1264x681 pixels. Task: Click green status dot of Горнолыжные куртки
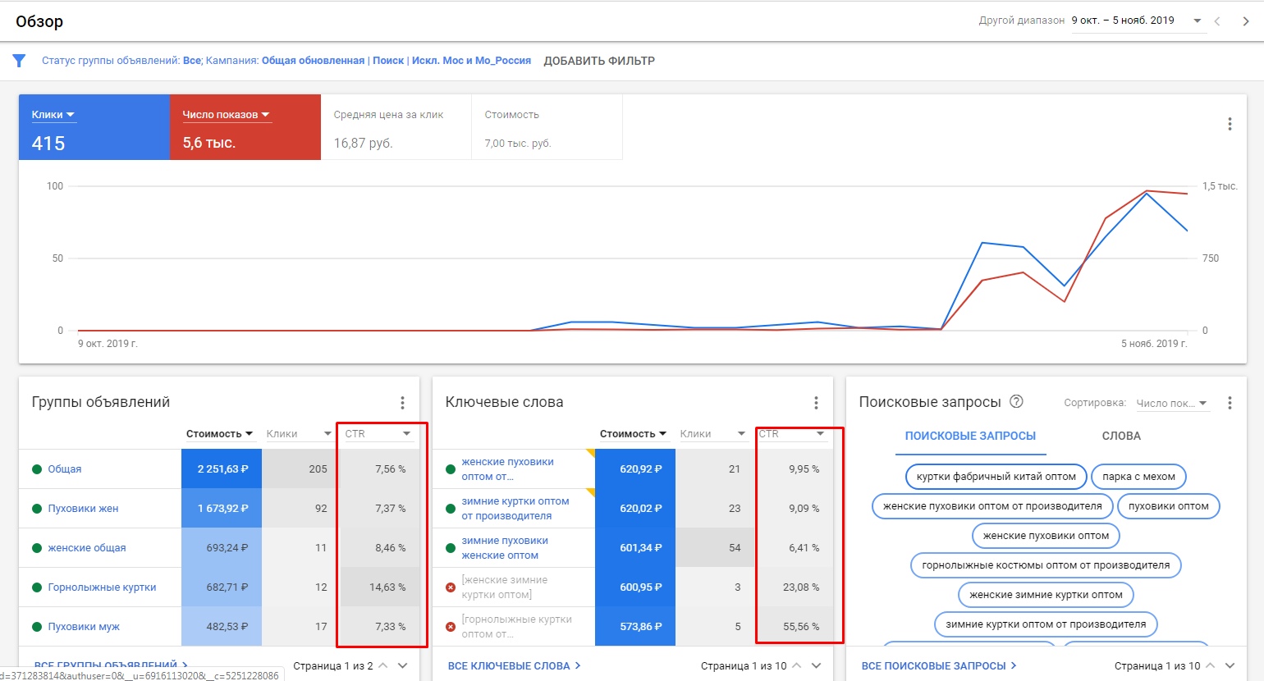(x=37, y=587)
